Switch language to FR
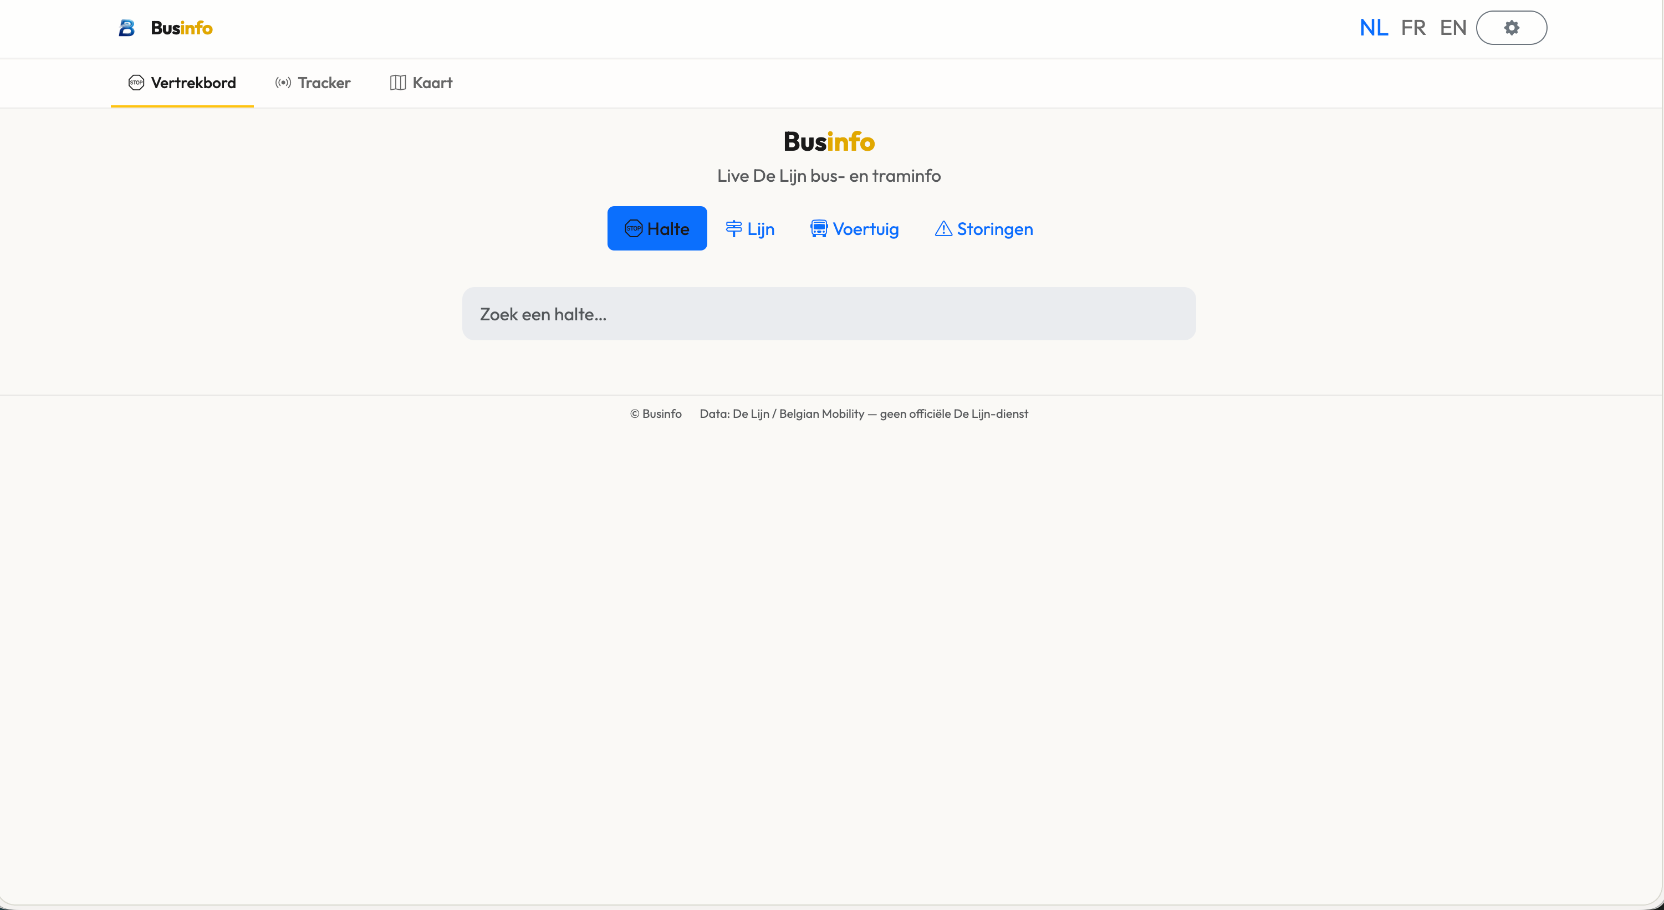Viewport: 1664px width, 910px height. 1413,28
